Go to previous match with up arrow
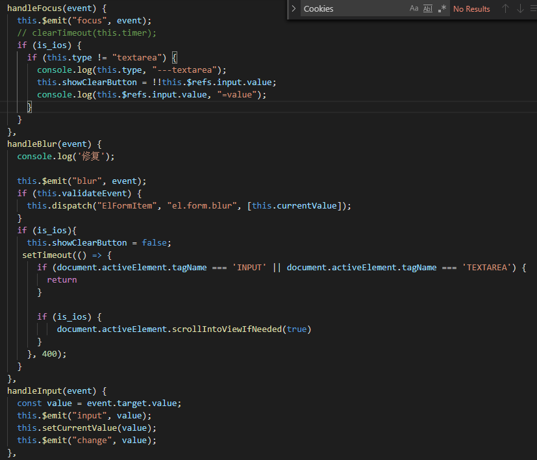 click(505, 8)
